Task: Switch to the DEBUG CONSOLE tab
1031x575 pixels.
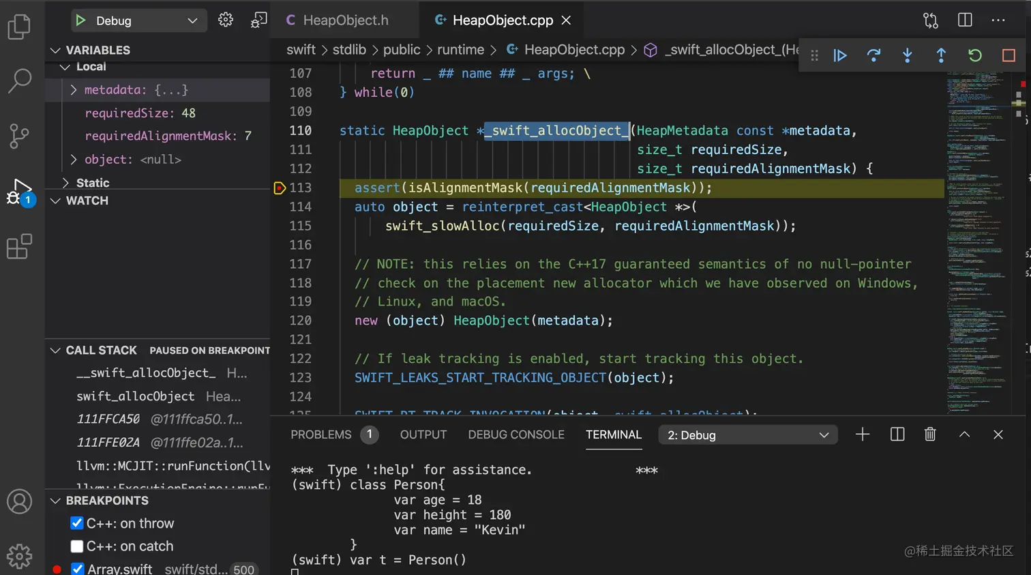Action: pyautogui.click(x=516, y=434)
